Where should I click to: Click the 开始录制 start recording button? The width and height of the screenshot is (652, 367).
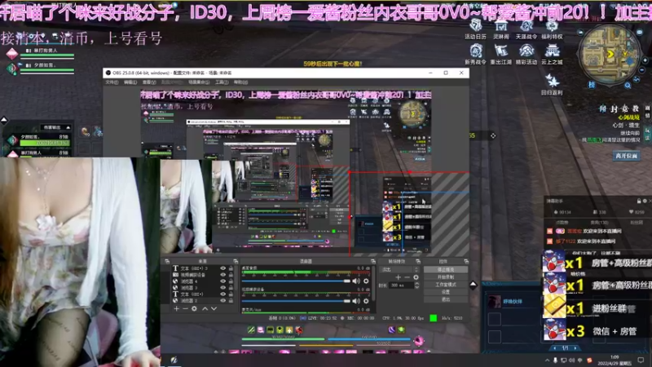click(x=446, y=277)
